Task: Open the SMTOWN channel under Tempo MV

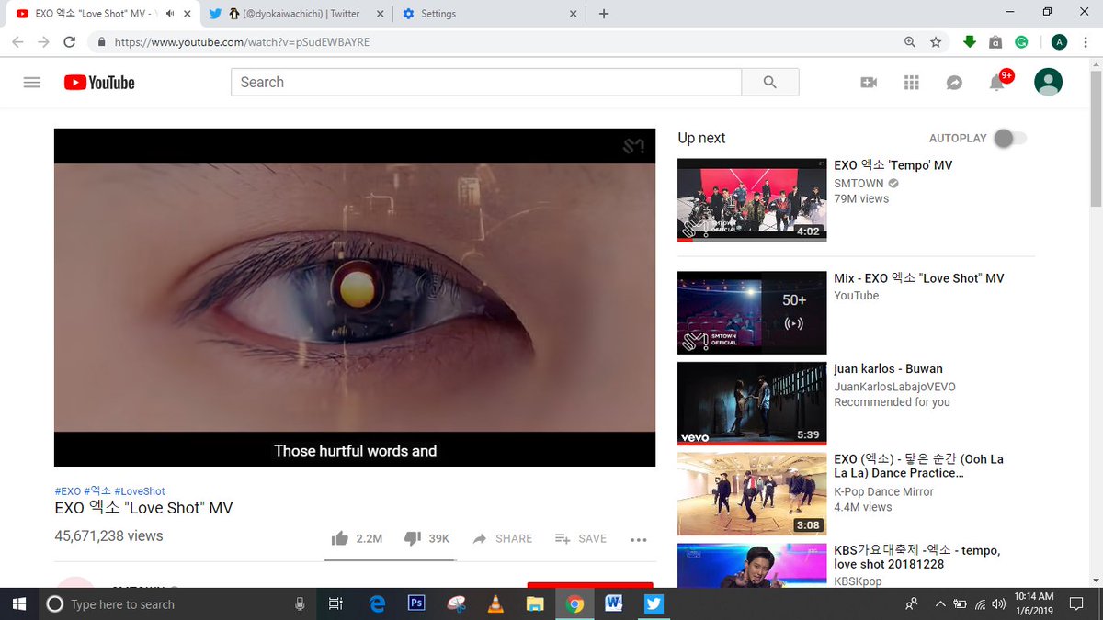Action: coord(859,184)
